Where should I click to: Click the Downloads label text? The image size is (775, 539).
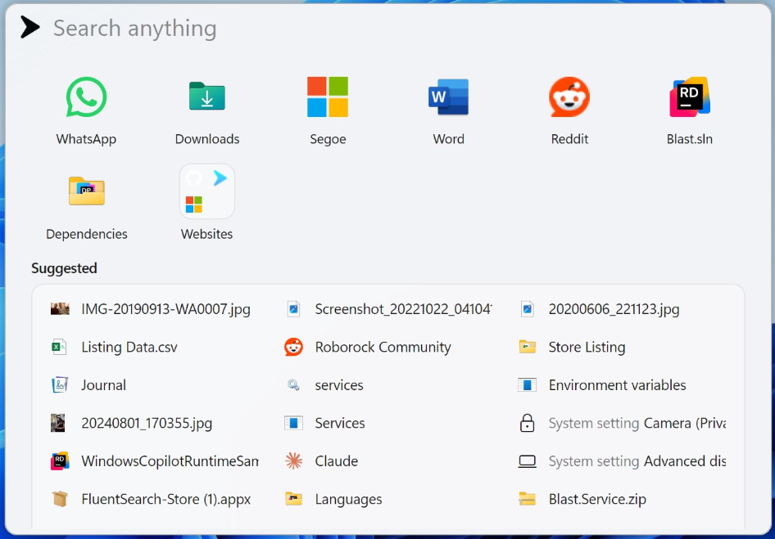(207, 139)
